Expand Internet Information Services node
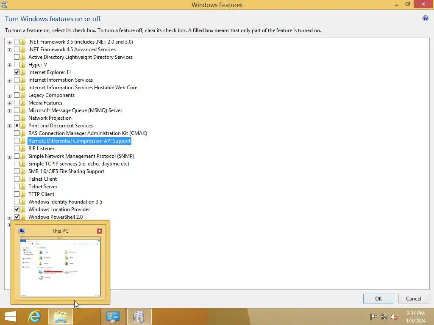The height and width of the screenshot is (325, 434). coord(9,80)
